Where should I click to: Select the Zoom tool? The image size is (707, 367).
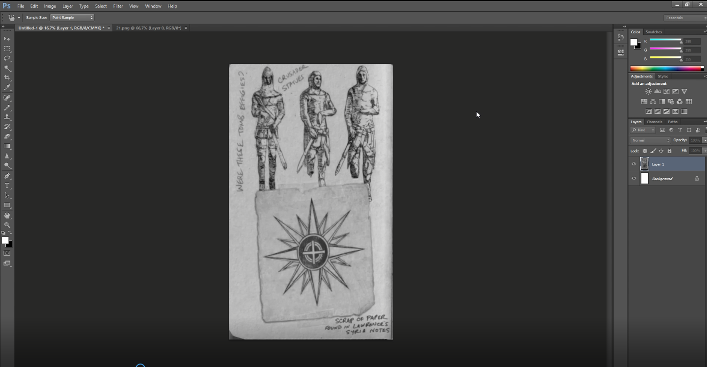tap(7, 225)
